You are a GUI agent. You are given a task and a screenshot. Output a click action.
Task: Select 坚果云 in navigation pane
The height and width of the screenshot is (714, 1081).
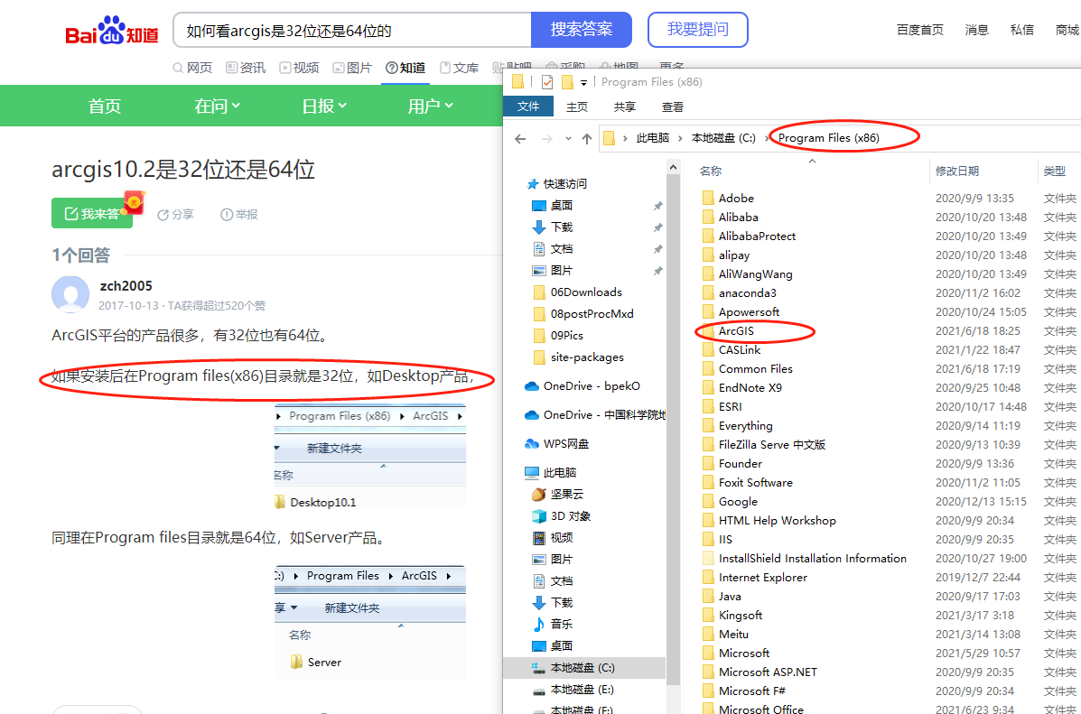pyautogui.click(x=558, y=494)
